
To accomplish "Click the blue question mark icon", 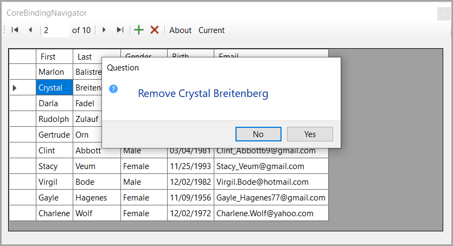I will [x=113, y=89].
